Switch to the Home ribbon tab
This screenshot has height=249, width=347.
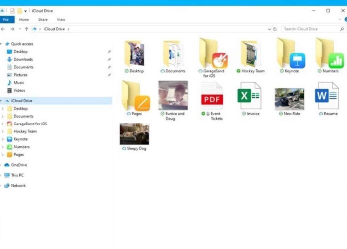click(24, 19)
